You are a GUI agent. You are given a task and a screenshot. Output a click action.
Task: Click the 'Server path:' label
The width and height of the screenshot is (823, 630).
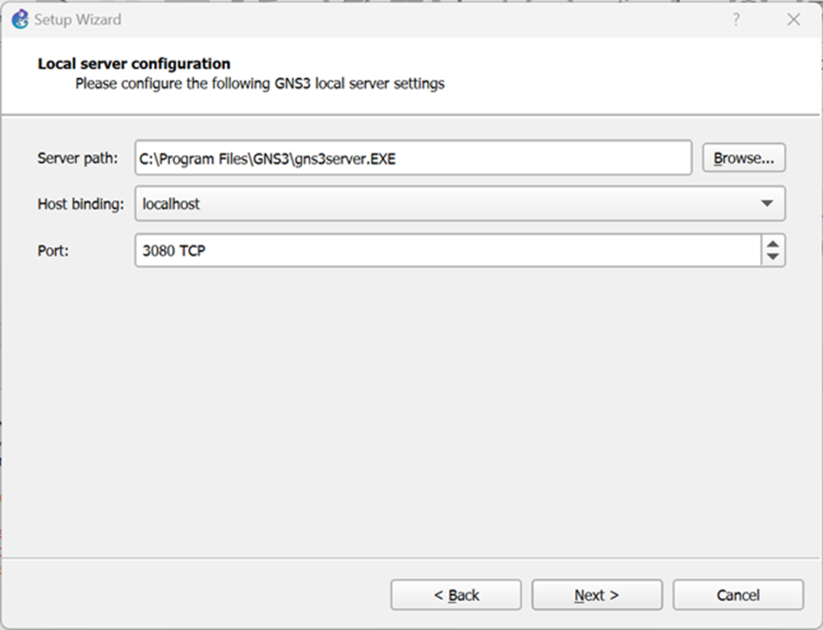coord(77,158)
